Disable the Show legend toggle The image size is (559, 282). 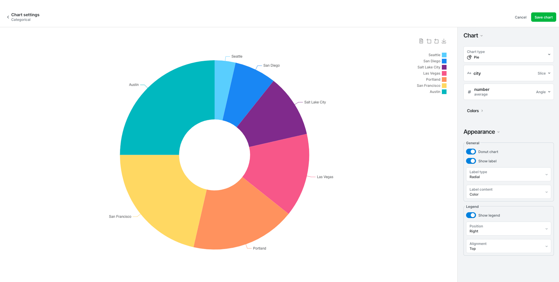[x=471, y=215]
